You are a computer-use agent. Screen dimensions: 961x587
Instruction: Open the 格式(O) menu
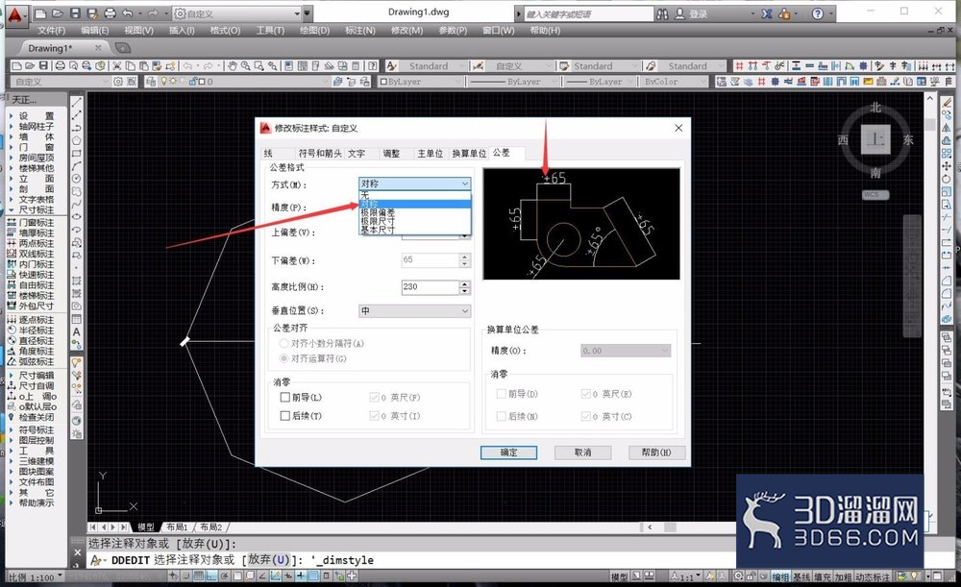(225, 30)
